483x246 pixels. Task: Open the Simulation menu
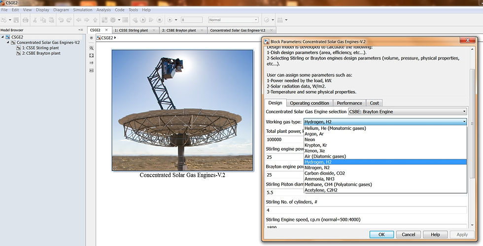coord(83,10)
